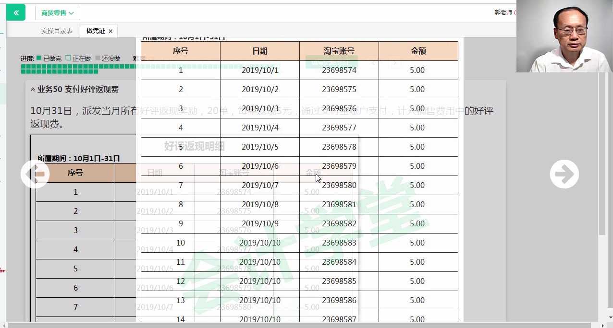The width and height of the screenshot is (613, 328).
Task: Click the large right circular next arrow
Action: (x=564, y=174)
